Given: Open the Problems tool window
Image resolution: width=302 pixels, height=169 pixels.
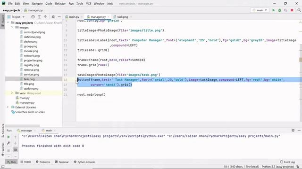Looking at the screenshot, I should (x=43, y=162).
